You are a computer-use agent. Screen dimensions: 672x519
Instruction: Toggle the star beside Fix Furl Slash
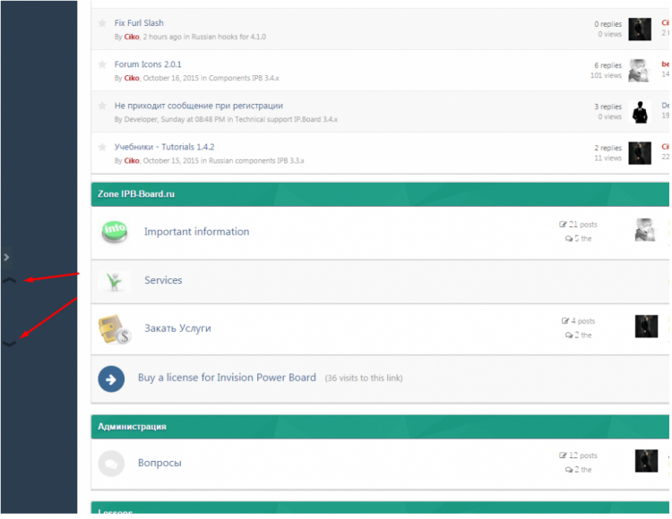tap(102, 23)
